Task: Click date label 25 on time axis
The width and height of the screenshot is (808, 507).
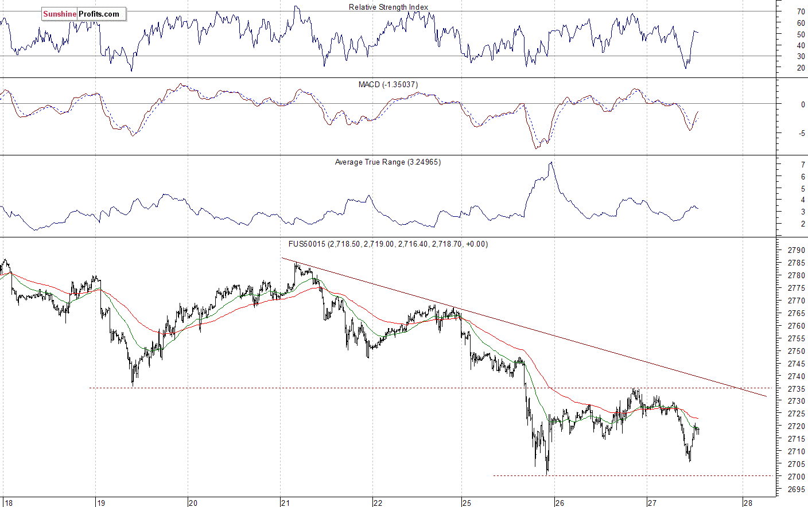Action: (x=467, y=503)
